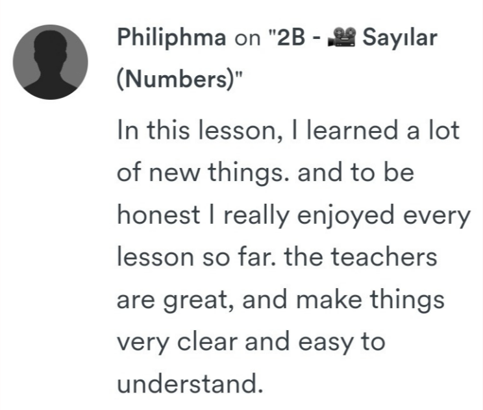Click the final word "understand."
The height and width of the screenshot is (410, 483).
190,383
